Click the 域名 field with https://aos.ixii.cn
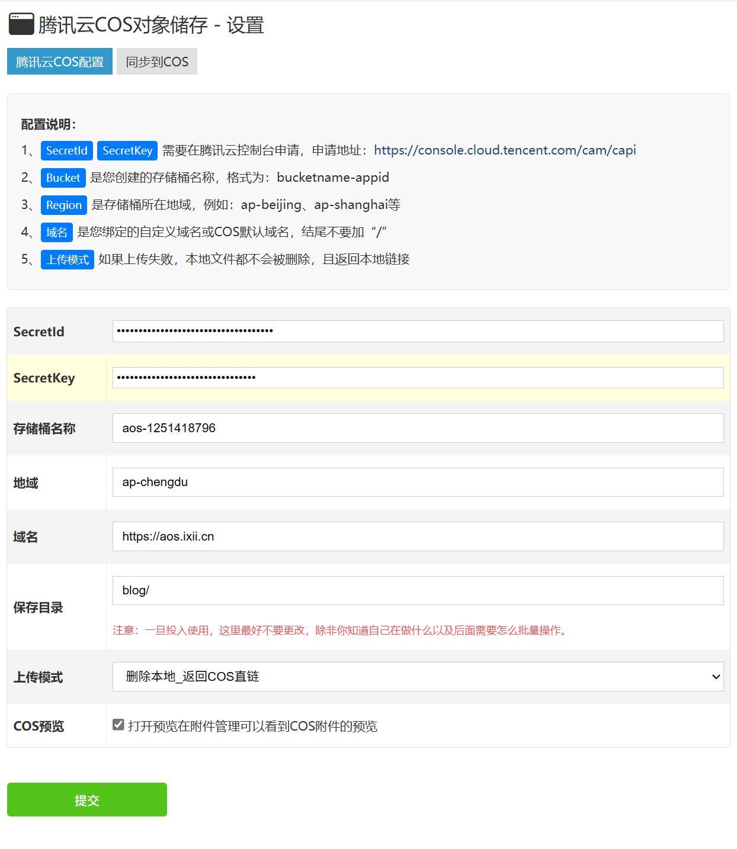Viewport: 737px width, 849px height. coord(418,536)
